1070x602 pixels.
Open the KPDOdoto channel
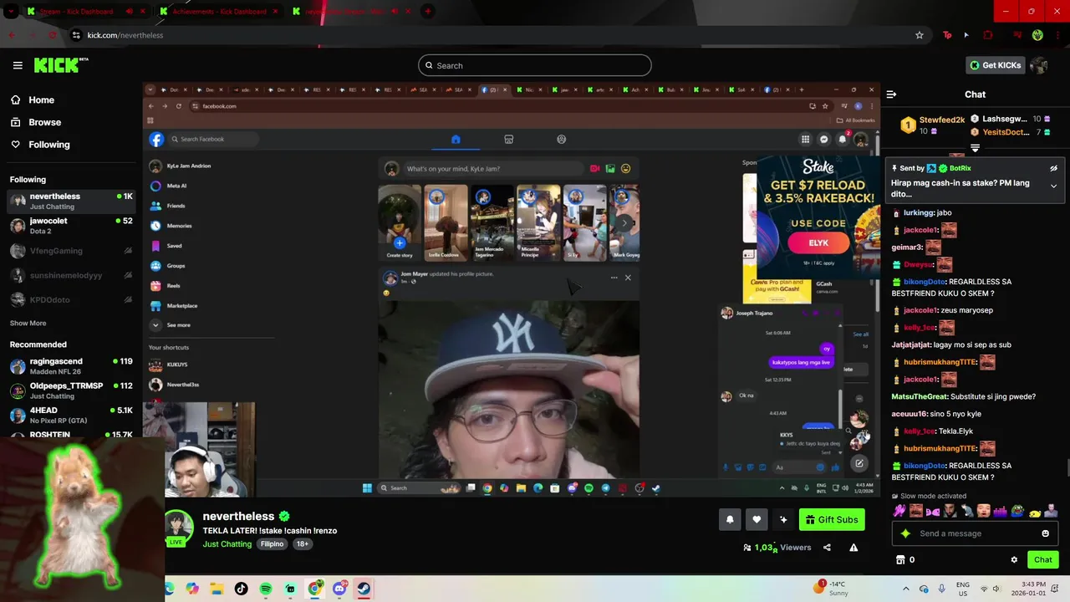tap(71, 299)
